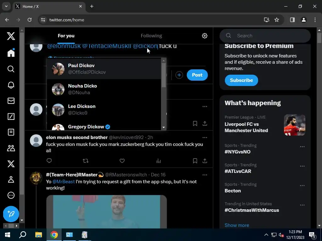Open notification center in taskbar
322x241 pixels.
pos(312,235)
